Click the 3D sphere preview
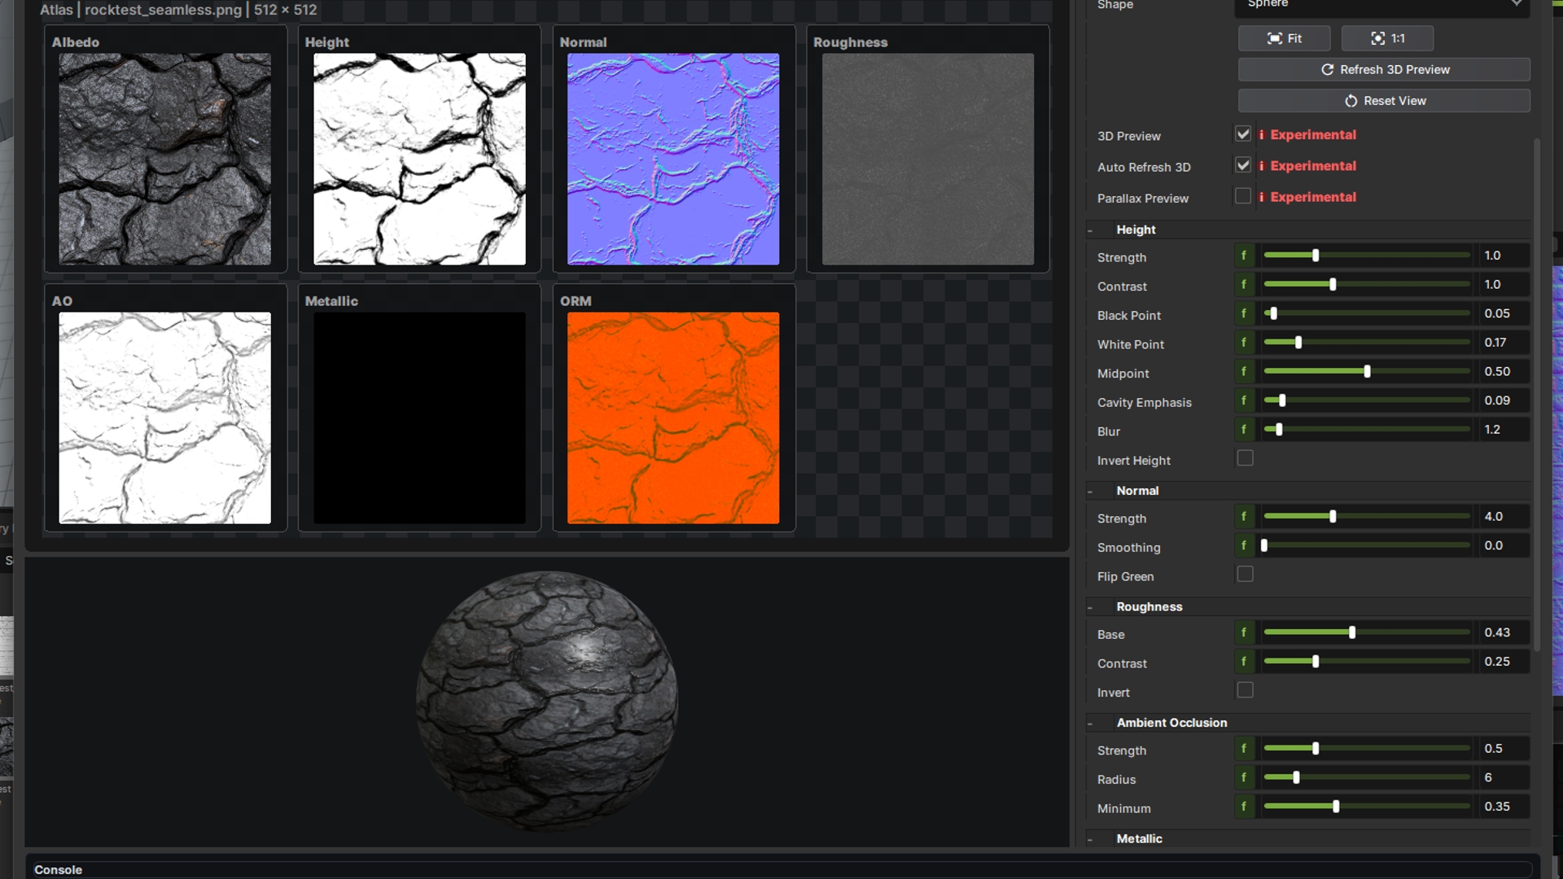1563x879 pixels. click(547, 701)
